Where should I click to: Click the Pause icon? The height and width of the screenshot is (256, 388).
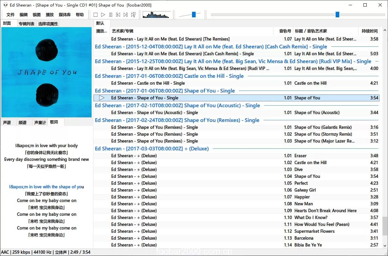coord(111,15)
